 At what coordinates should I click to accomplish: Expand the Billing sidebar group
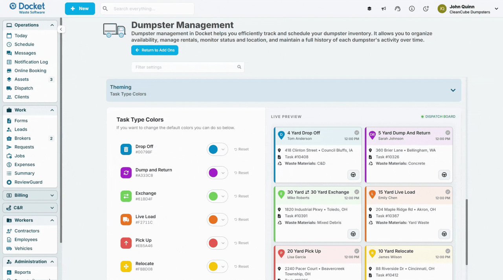pos(52,195)
